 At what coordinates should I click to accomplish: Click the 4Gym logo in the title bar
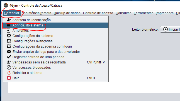[6, 5]
